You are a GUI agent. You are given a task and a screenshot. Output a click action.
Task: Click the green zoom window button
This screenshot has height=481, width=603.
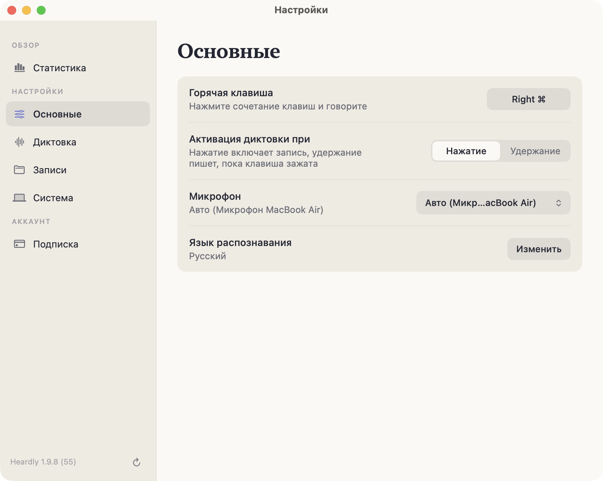(41, 10)
